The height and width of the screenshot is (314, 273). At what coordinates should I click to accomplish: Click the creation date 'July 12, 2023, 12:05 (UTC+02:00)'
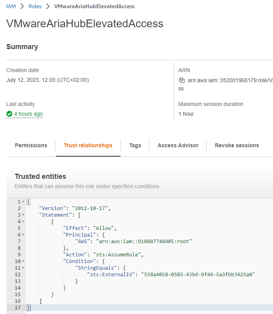click(48, 80)
